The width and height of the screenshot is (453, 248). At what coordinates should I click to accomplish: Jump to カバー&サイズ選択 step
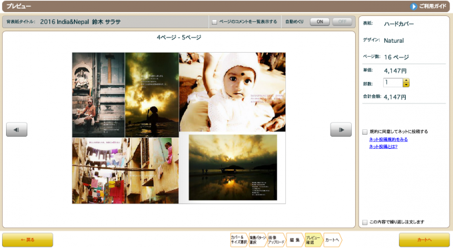(x=239, y=239)
